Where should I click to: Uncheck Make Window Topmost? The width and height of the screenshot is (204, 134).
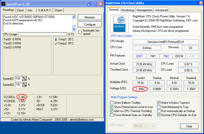(159, 103)
